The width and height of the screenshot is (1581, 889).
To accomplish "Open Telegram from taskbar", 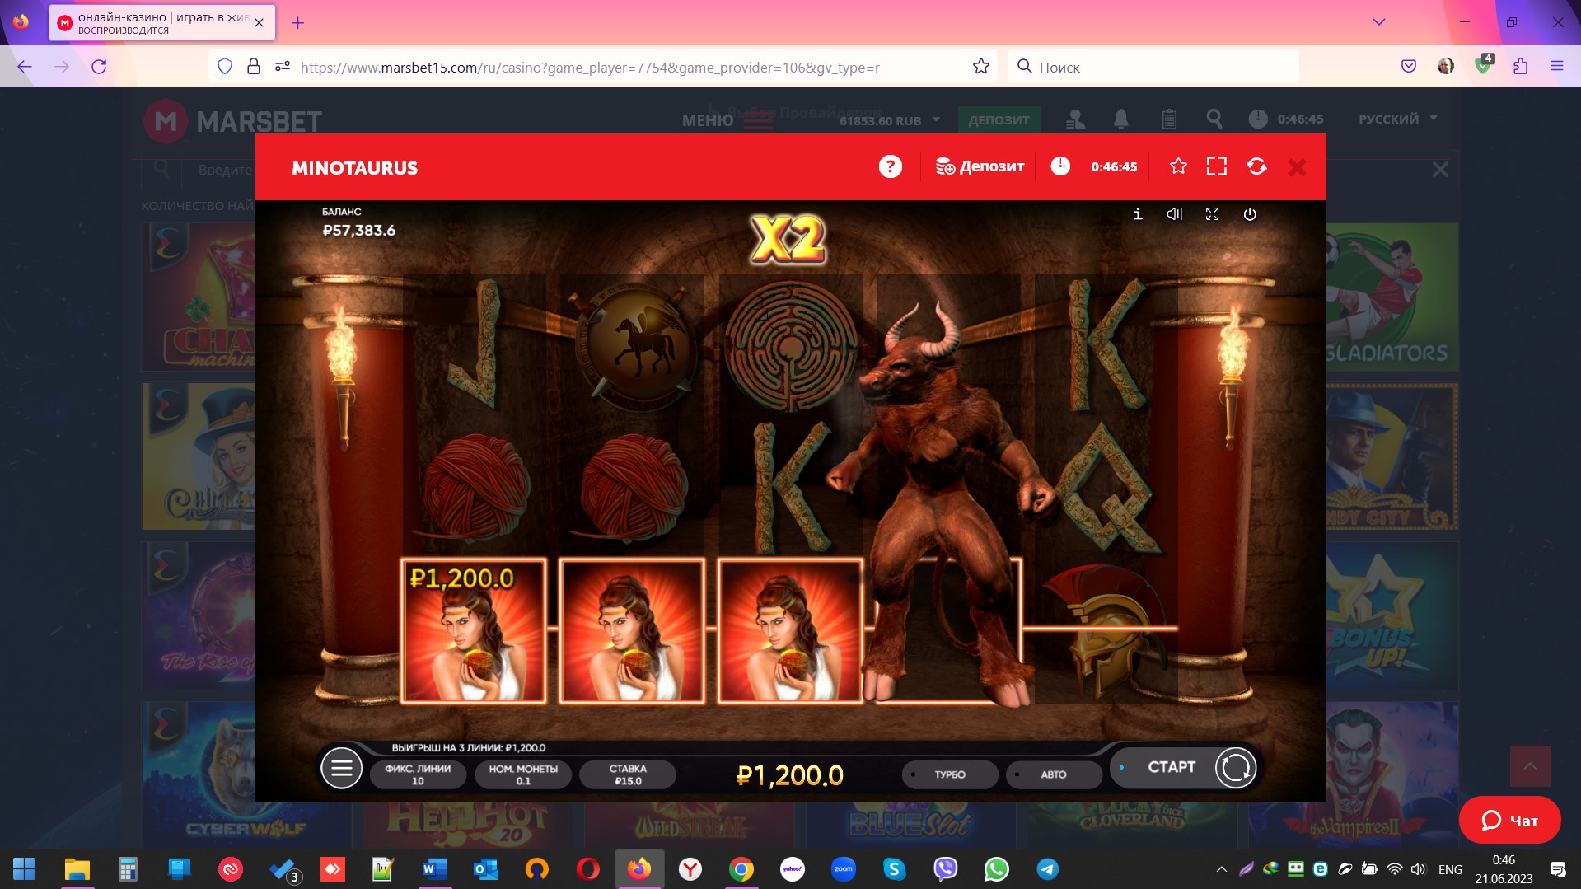I will click(1048, 869).
